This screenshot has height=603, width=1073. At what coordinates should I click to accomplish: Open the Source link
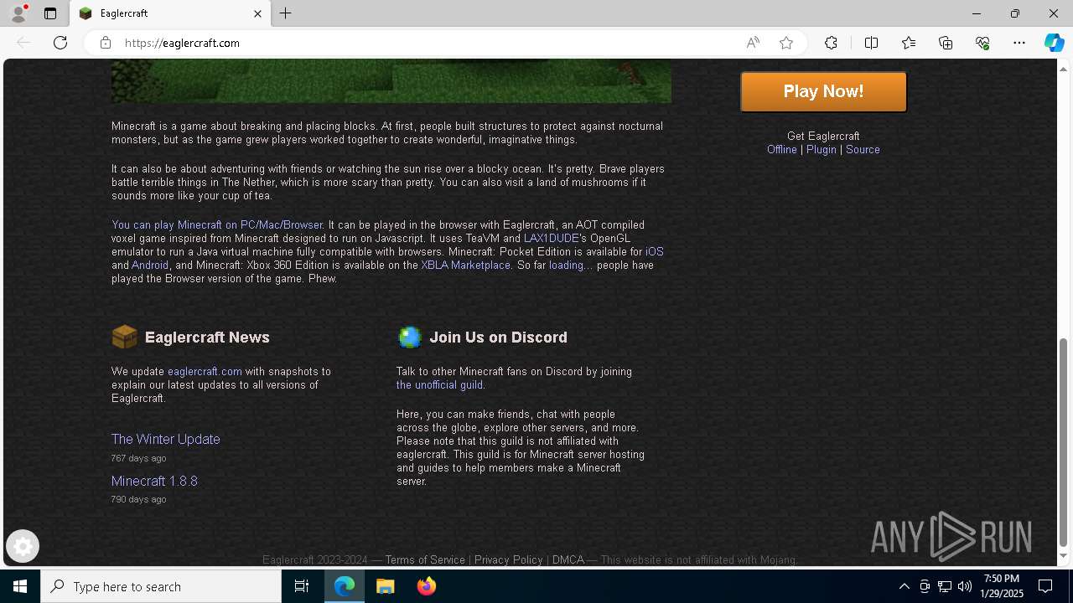click(863, 149)
